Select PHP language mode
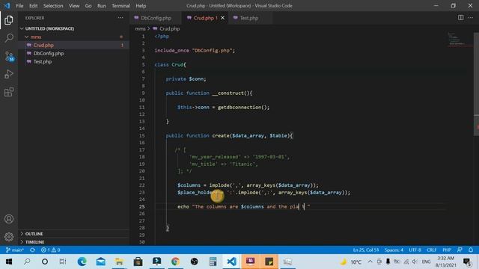The width and height of the screenshot is (479, 269). 447,250
